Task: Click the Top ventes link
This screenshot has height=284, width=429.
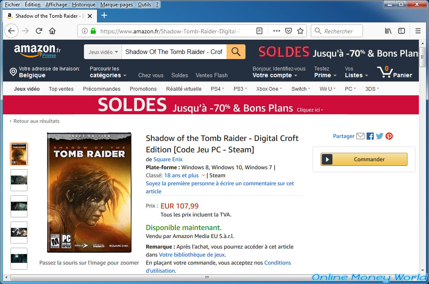Action: tap(61, 89)
